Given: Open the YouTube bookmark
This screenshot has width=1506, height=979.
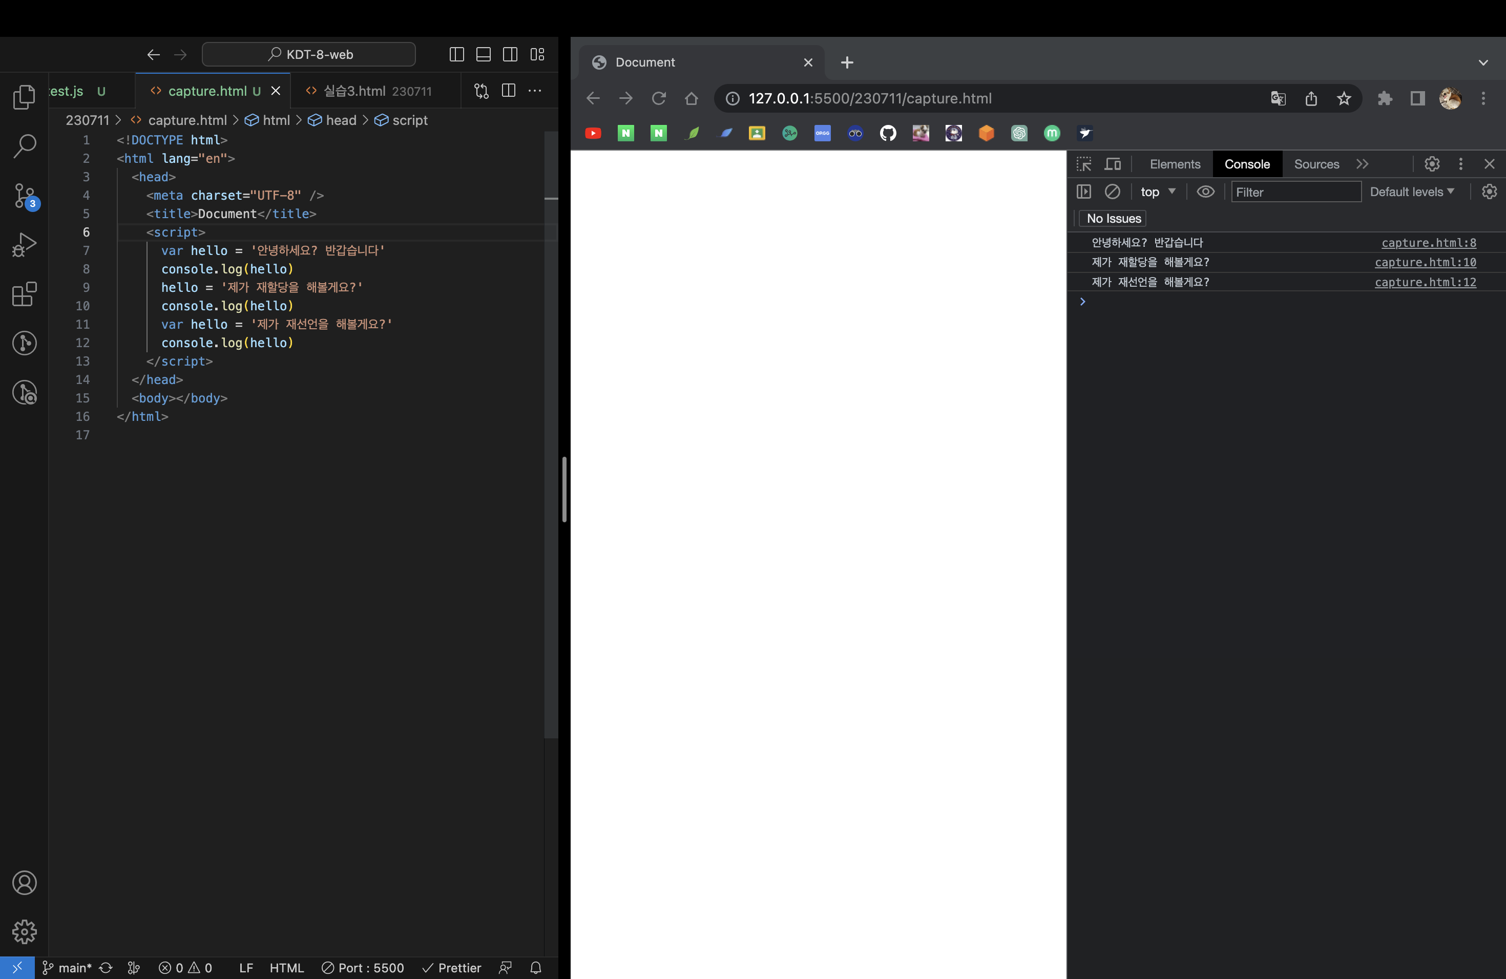Looking at the screenshot, I should pos(593,134).
